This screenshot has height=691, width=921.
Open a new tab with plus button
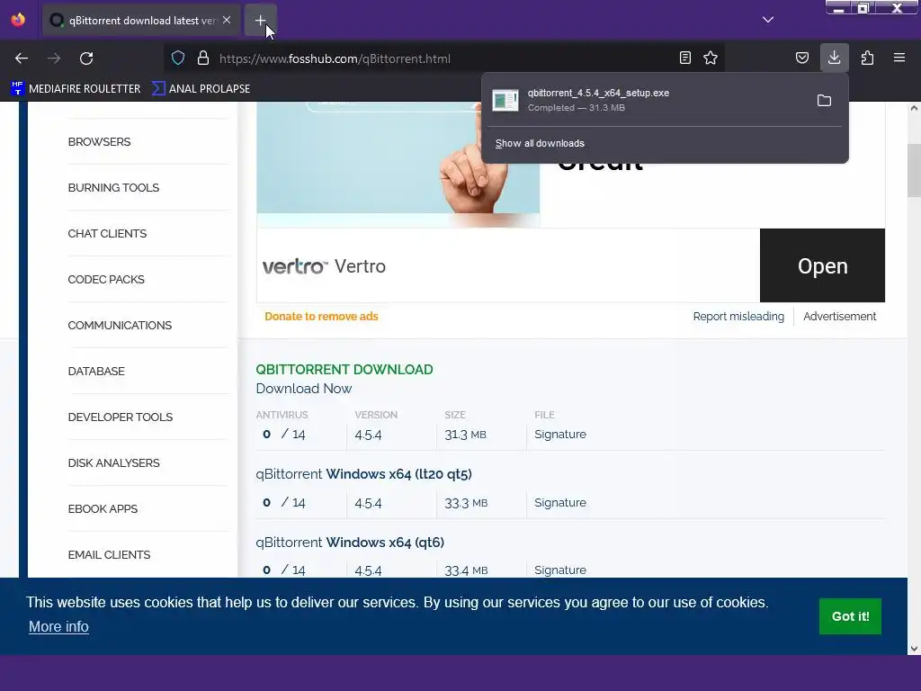(260, 21)
